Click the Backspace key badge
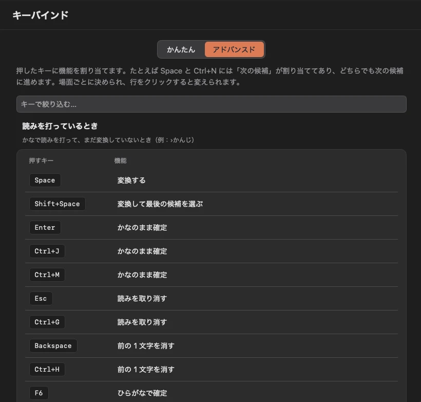This screenshot has width=421, height=402. (x=53, y=346)
